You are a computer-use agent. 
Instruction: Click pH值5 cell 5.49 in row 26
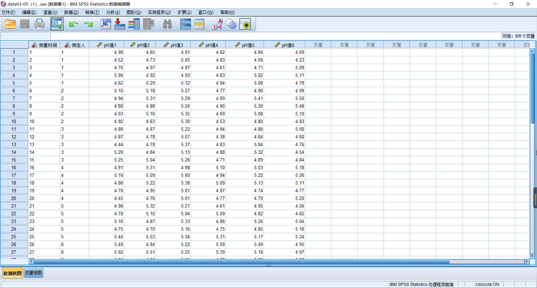point(245,244)
